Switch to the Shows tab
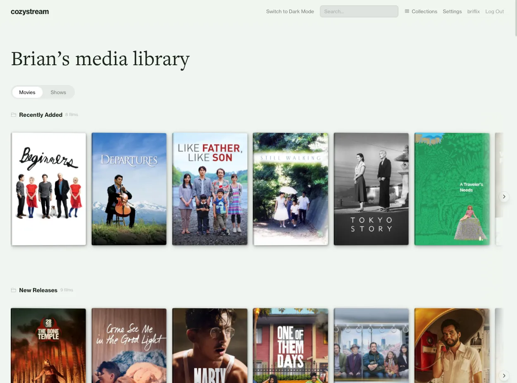Screen dimensions: 517x383 (58, 92)
